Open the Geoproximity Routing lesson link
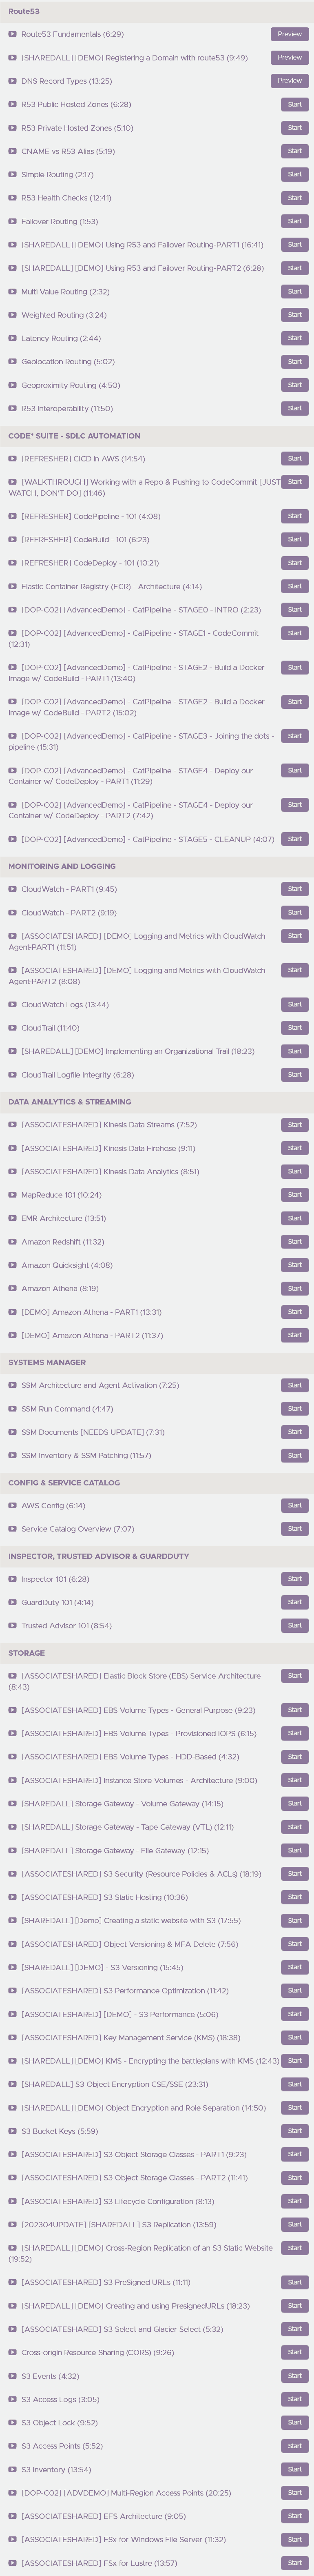The width and height of the screenshot is (314, 2576). coord(70,385)
